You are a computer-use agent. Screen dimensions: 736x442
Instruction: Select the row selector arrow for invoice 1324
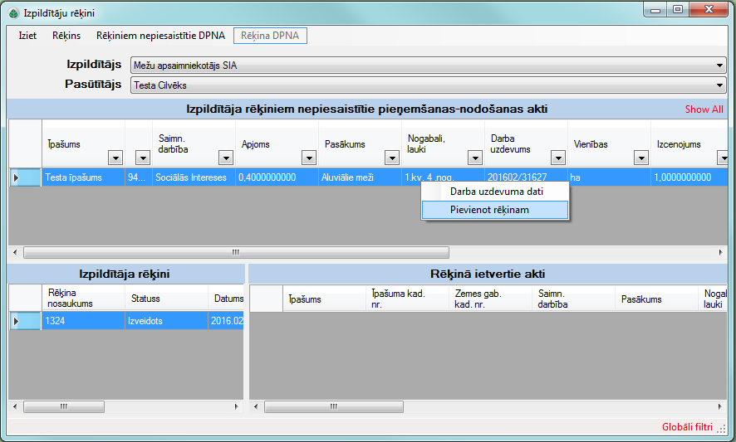coord(17,321)
